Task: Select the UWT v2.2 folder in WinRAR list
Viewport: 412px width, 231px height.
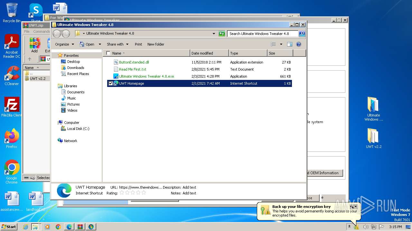Action: [x=37, y=79]
